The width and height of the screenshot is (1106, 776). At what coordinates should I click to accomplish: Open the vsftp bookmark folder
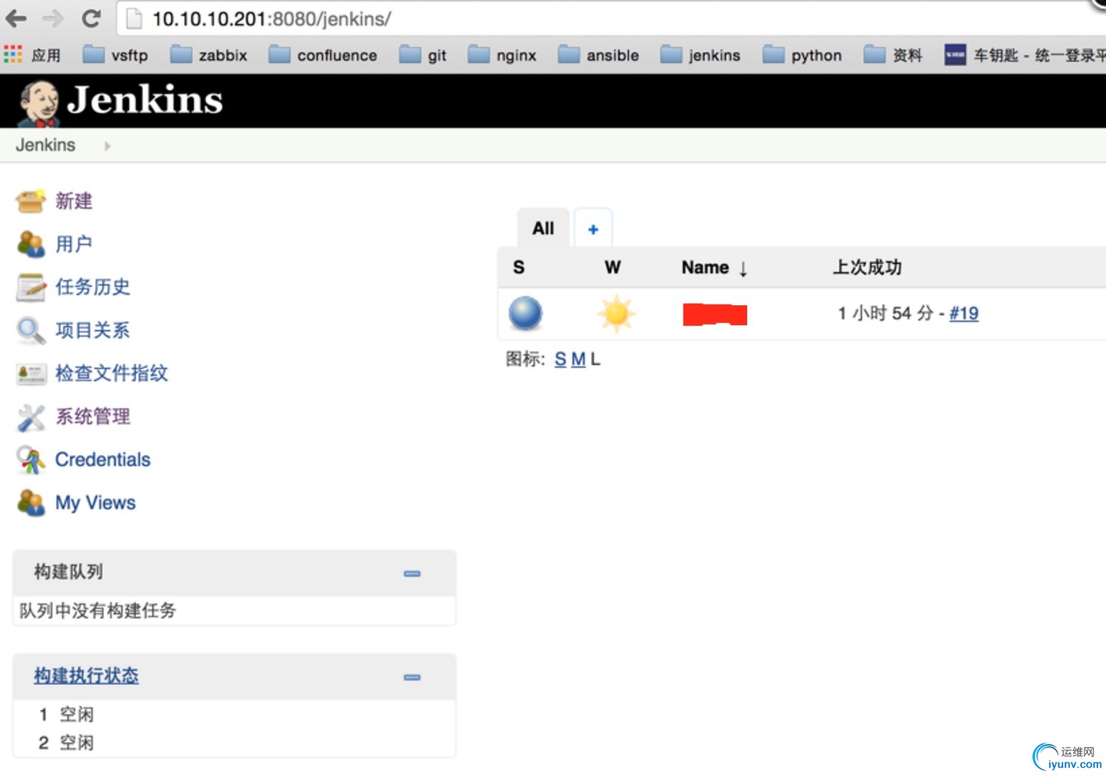115,55
